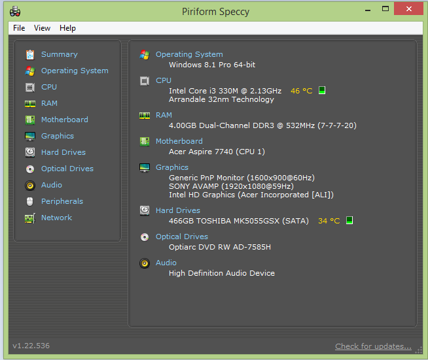This screenshot has height=360, width=428.
Task: Click the RAM icon in summary panel
Action: pos(145,116)
